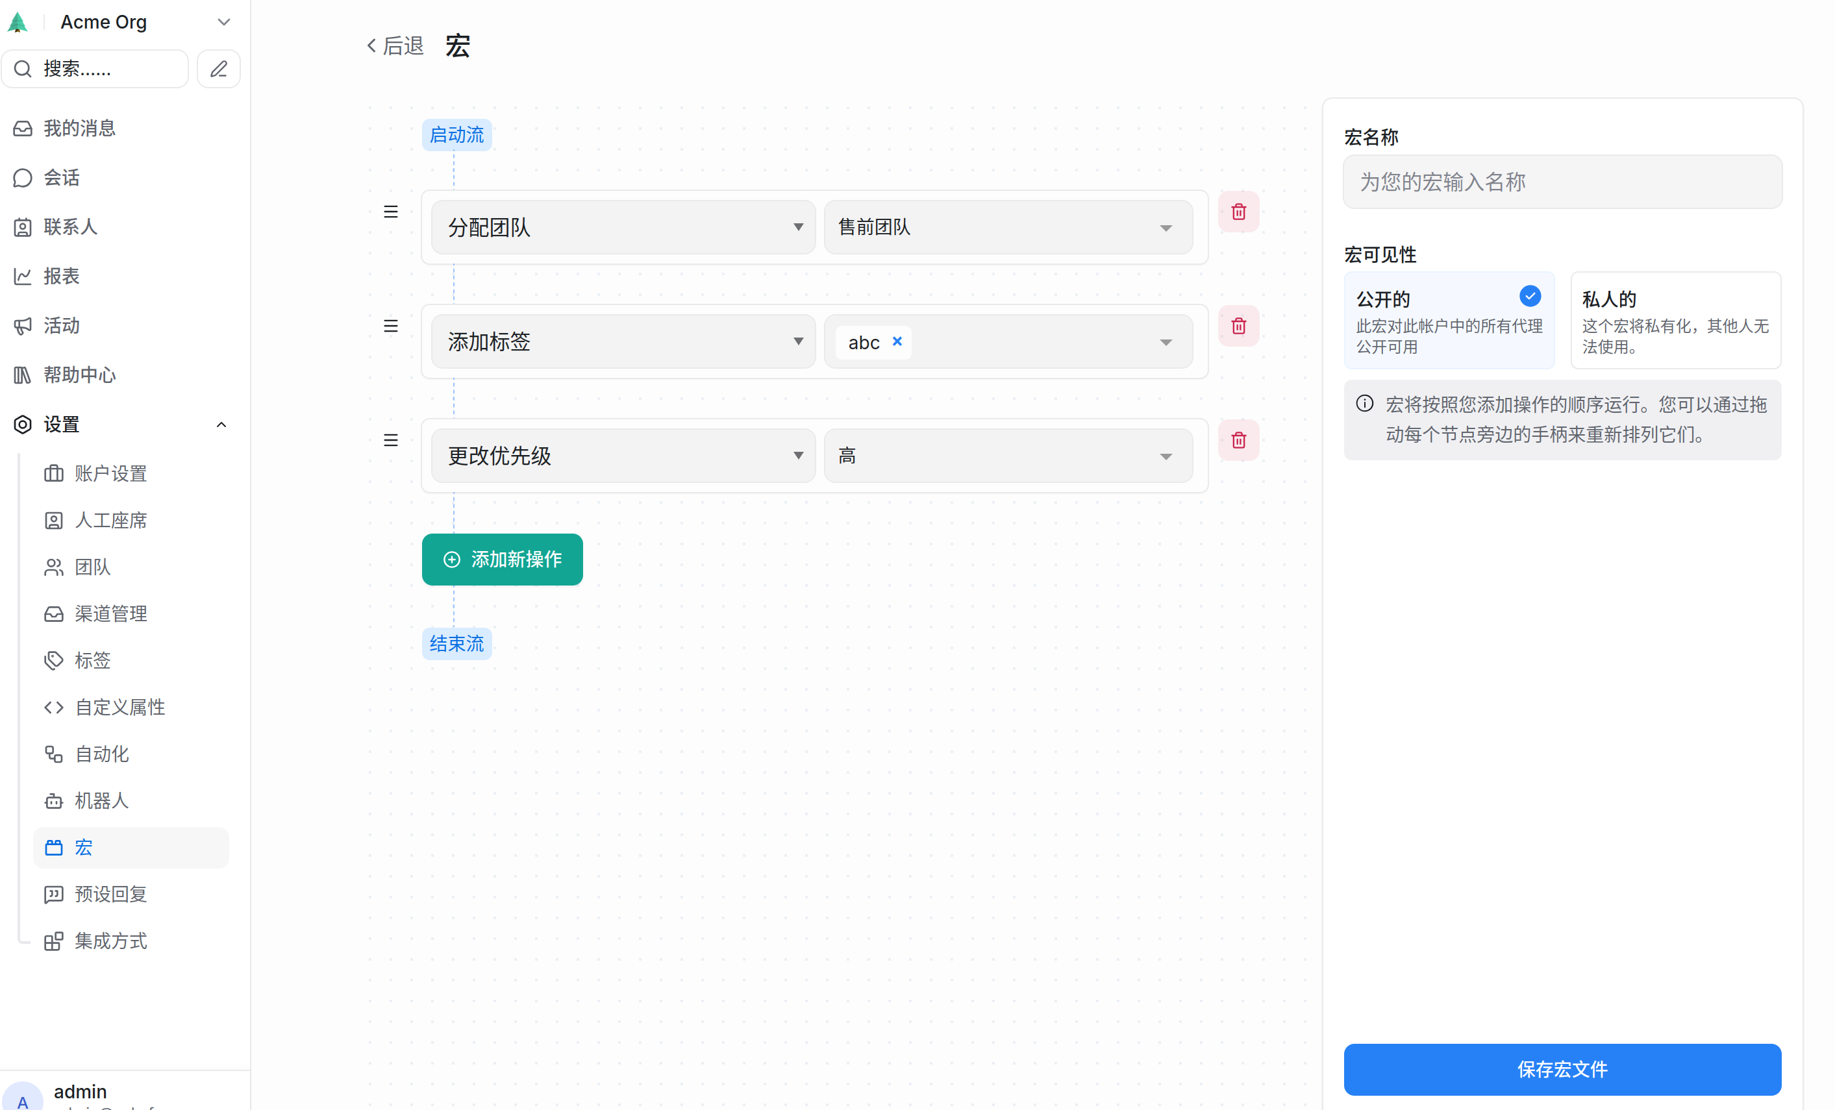Open the 售前团队 team dropdown

[x=1007, y=227]
